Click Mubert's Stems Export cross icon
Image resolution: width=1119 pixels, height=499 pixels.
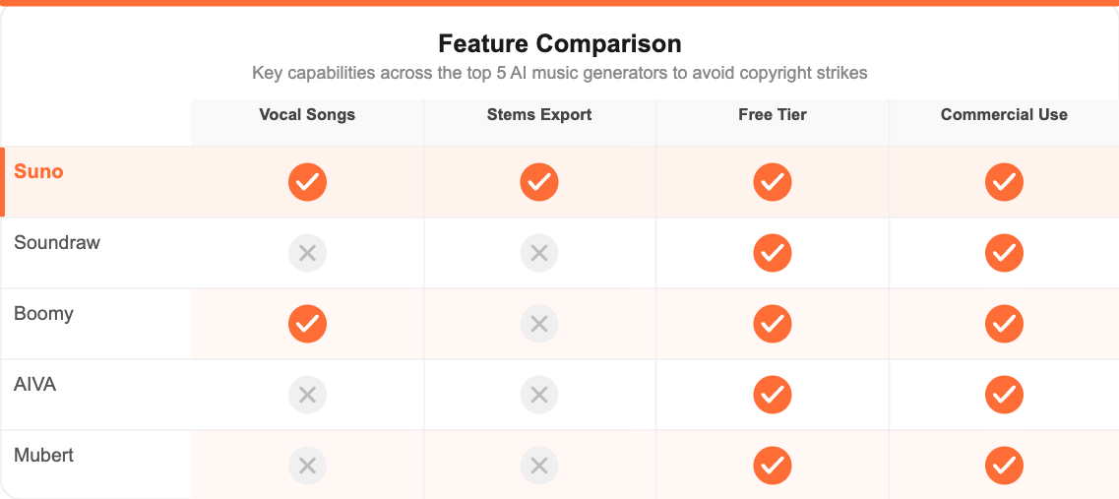coord(539,466)
